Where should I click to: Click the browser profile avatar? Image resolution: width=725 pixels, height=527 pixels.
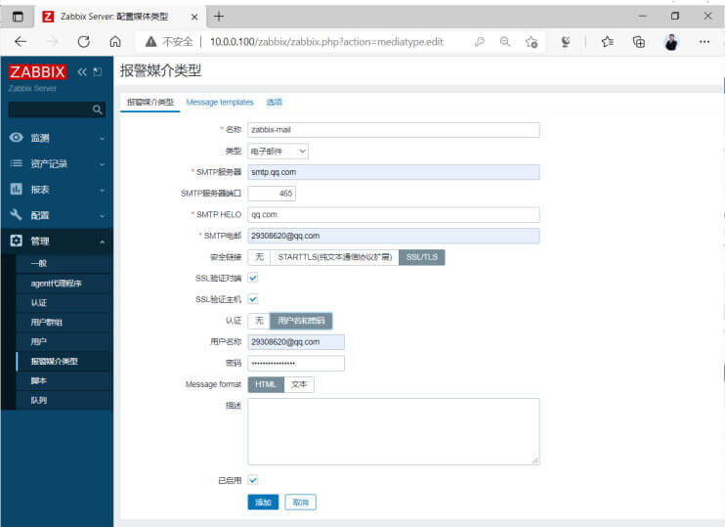pyautogui.click(x=671, y=42)
